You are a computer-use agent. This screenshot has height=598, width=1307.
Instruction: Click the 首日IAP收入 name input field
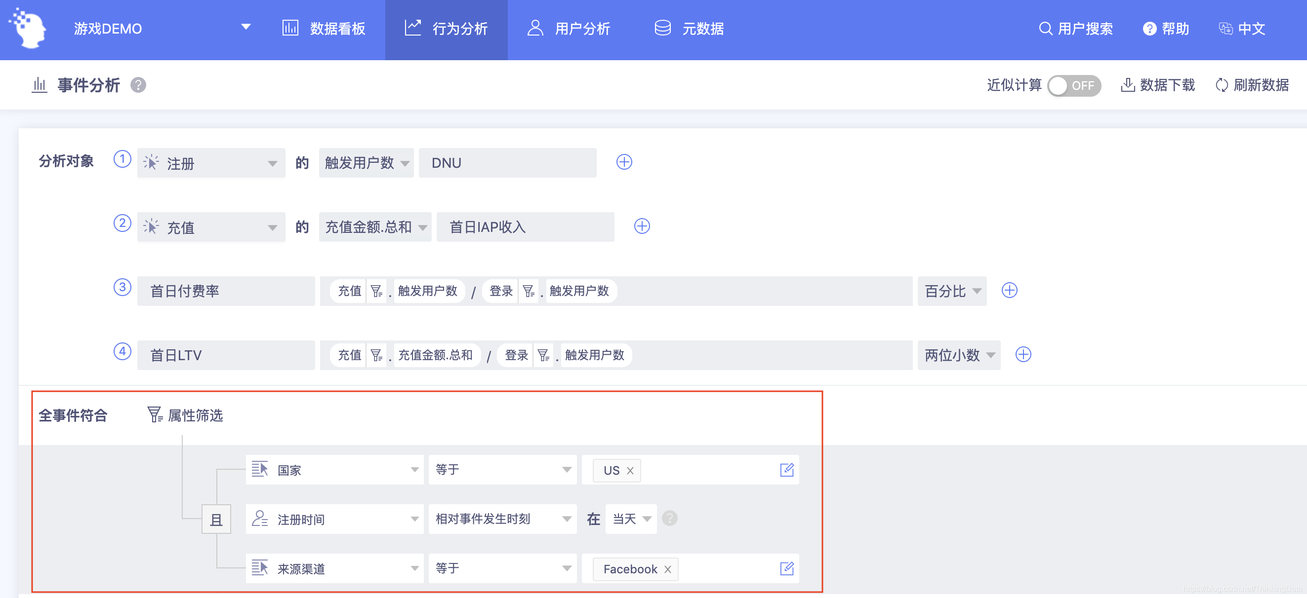(525, 227)
